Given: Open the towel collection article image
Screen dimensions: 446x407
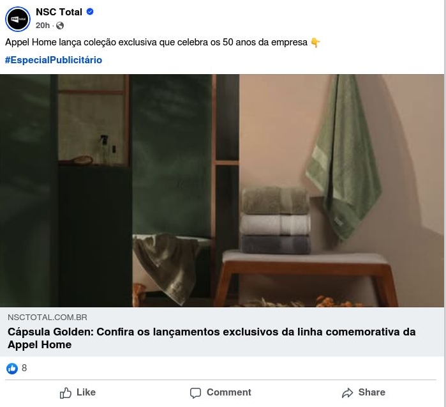Looking at the screenshot, I should [222, 190].
